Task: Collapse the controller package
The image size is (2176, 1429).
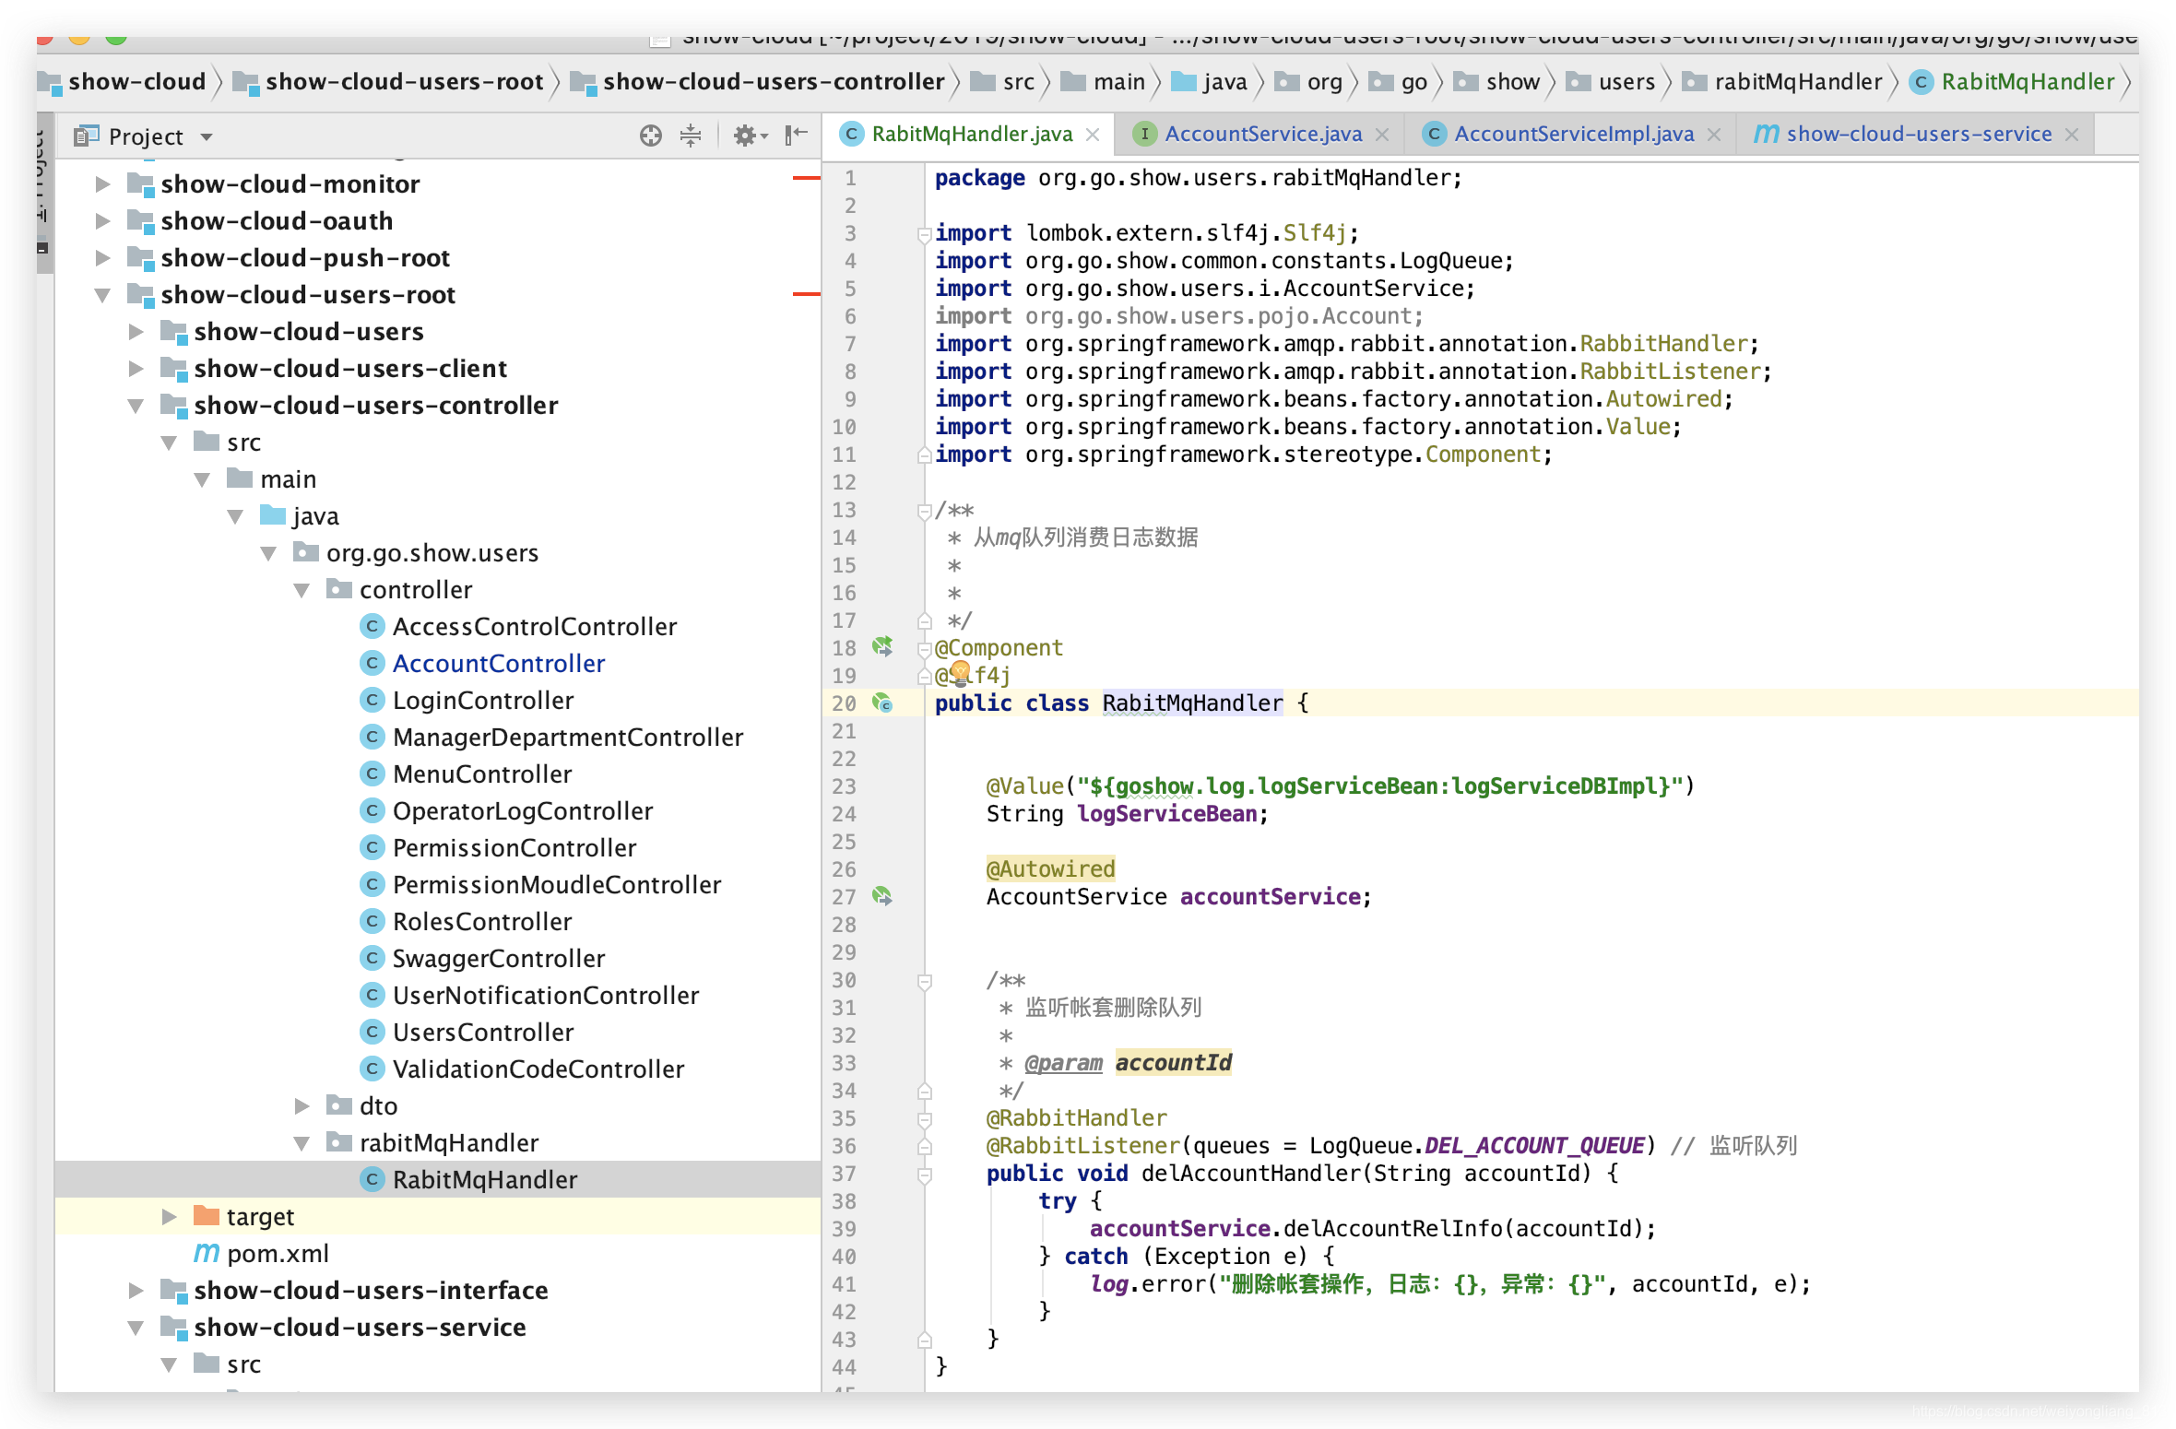Action: click(x=302, y=590)
